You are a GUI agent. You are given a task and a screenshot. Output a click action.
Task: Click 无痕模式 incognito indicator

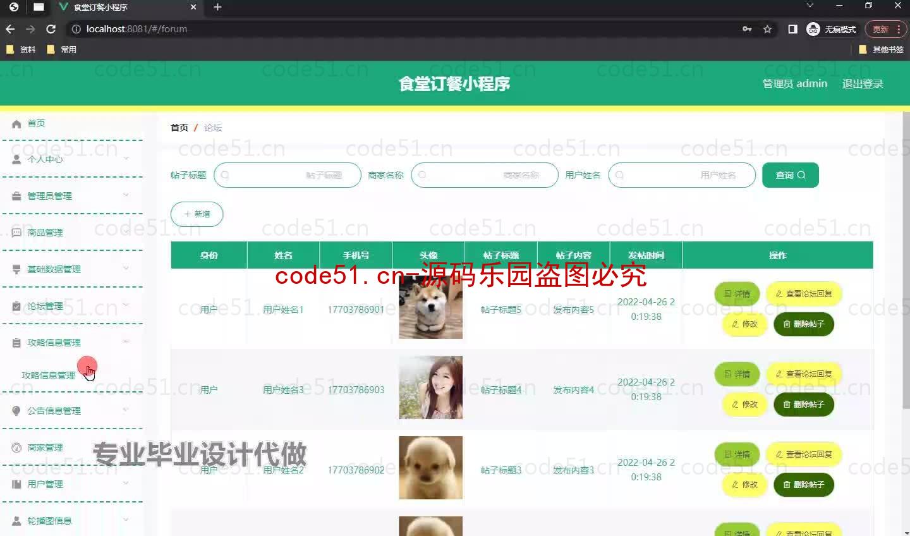pyautogui.click(x=832, y=29)
